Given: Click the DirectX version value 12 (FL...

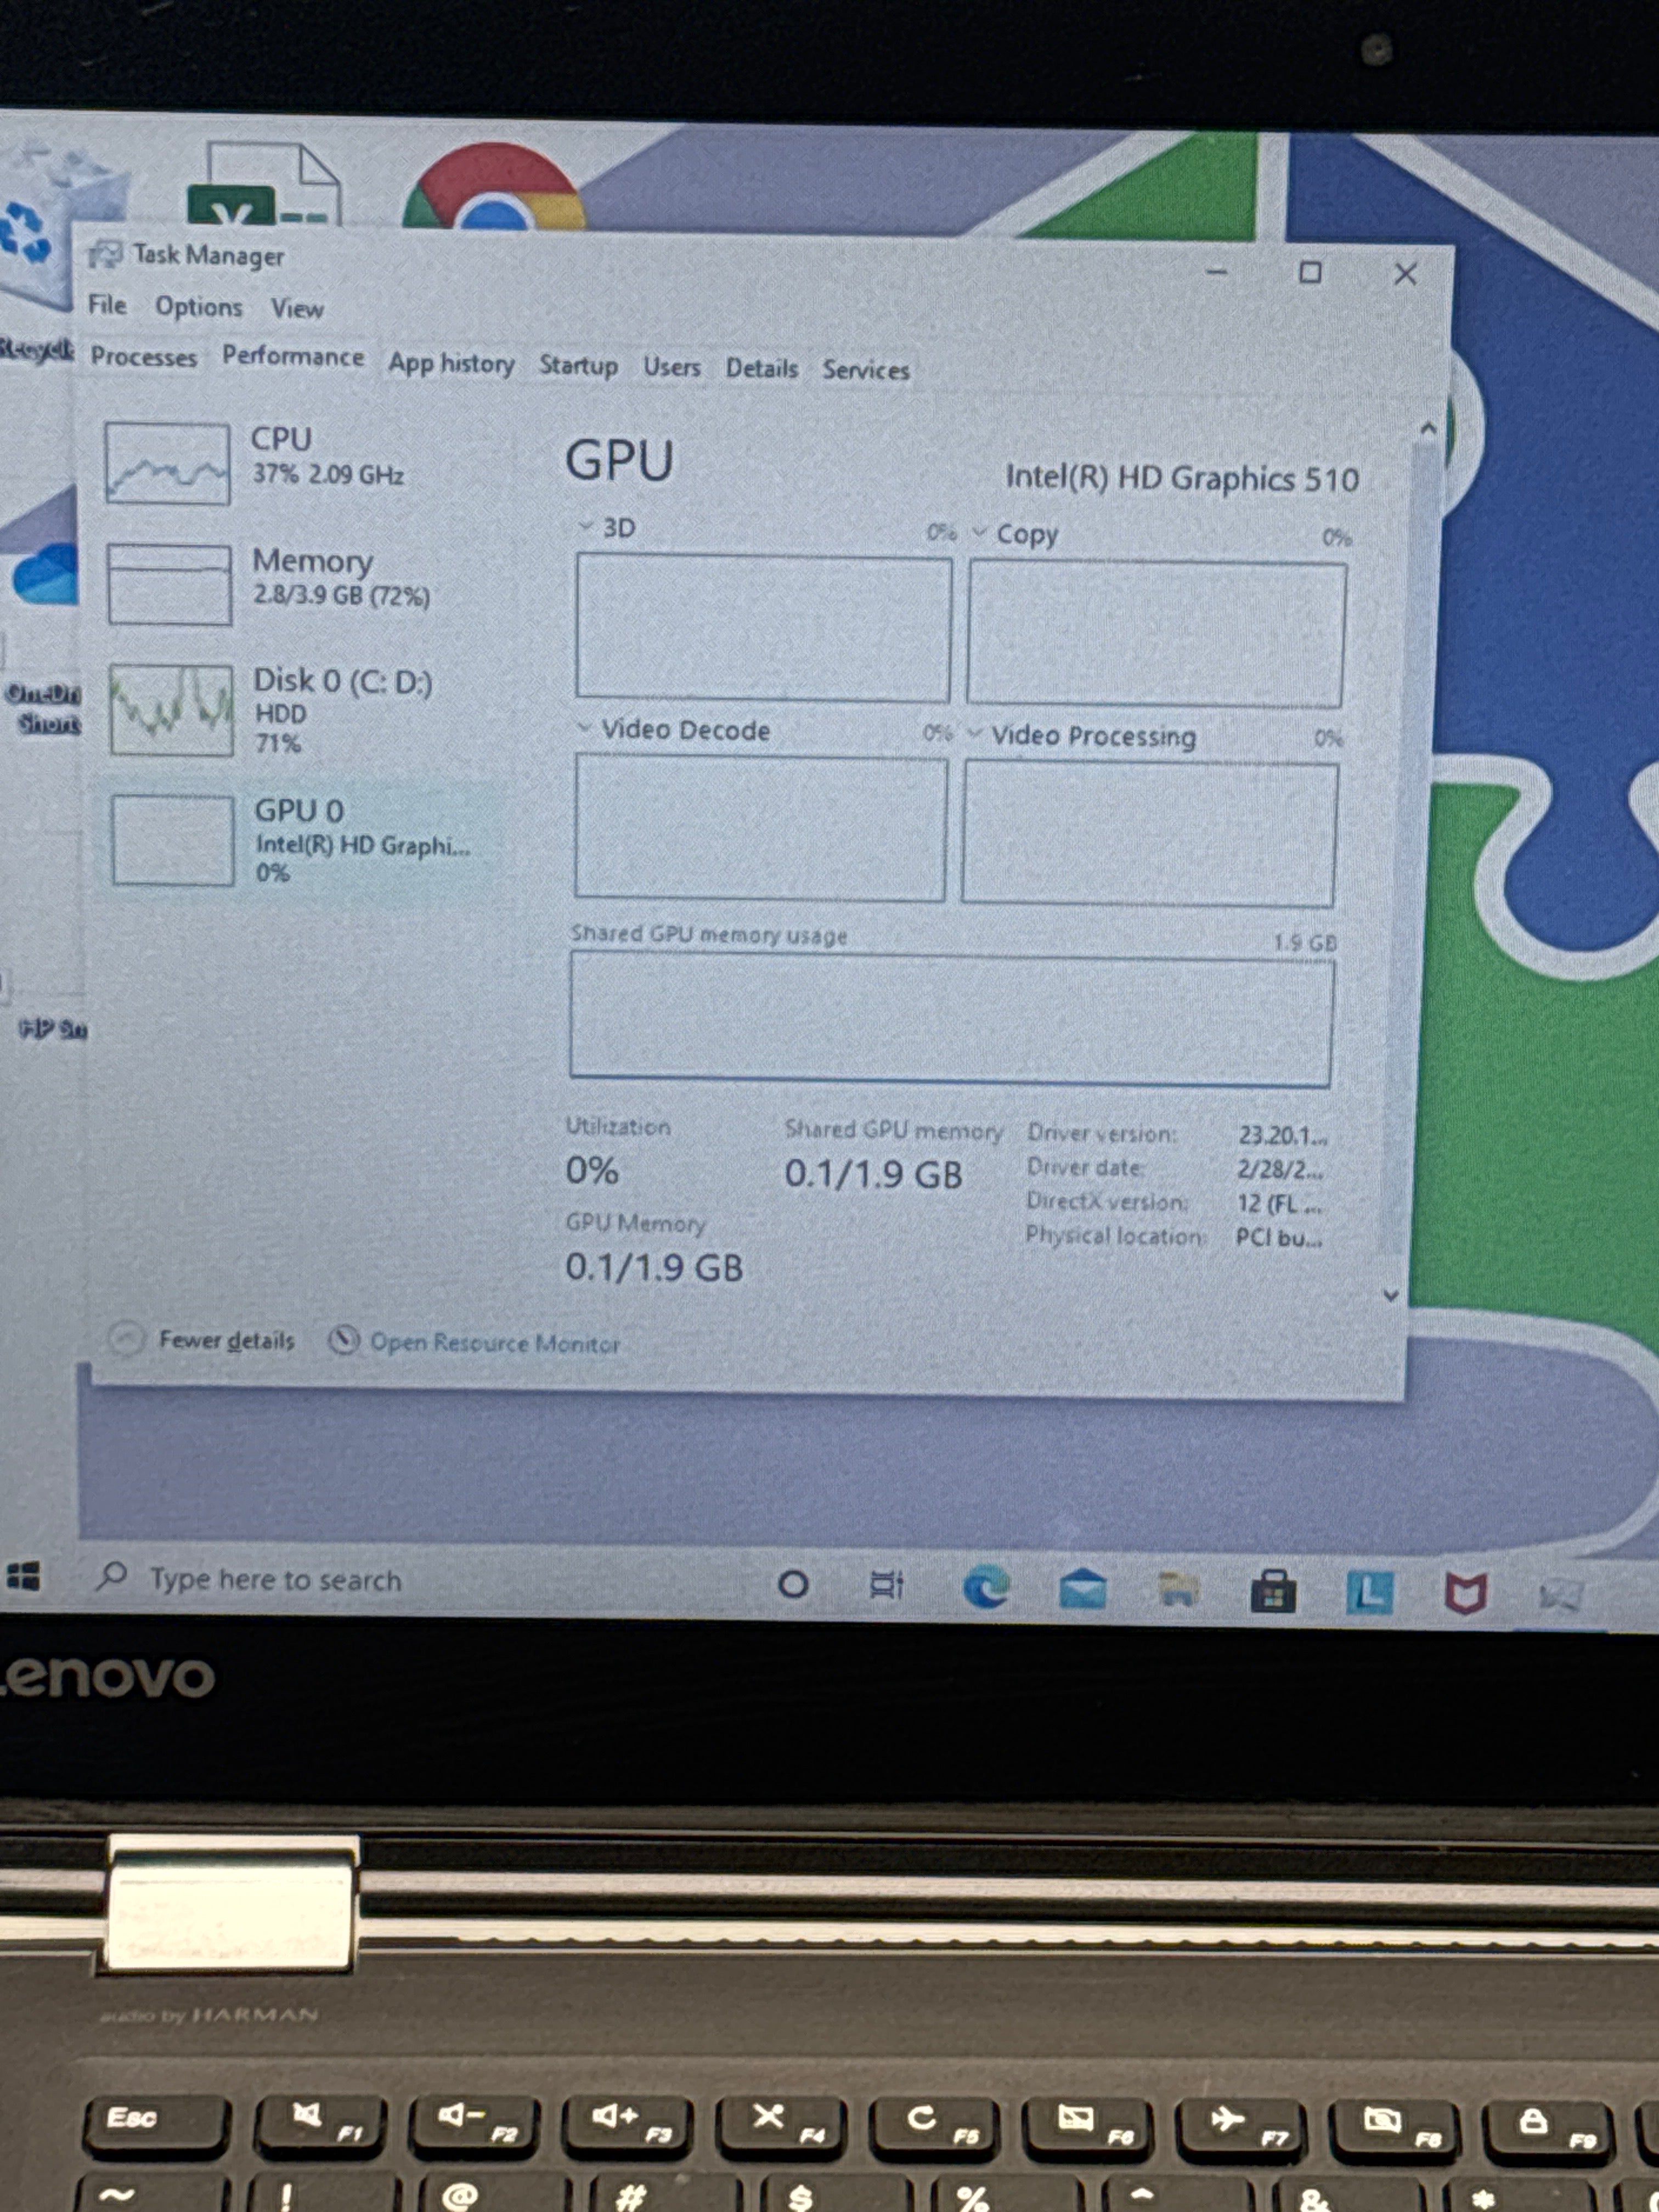Looking at the screenshot, I should 1279,1203.
